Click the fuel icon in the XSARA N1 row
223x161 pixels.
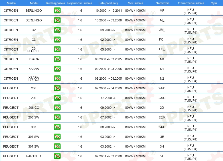click(x=57, y=69)
